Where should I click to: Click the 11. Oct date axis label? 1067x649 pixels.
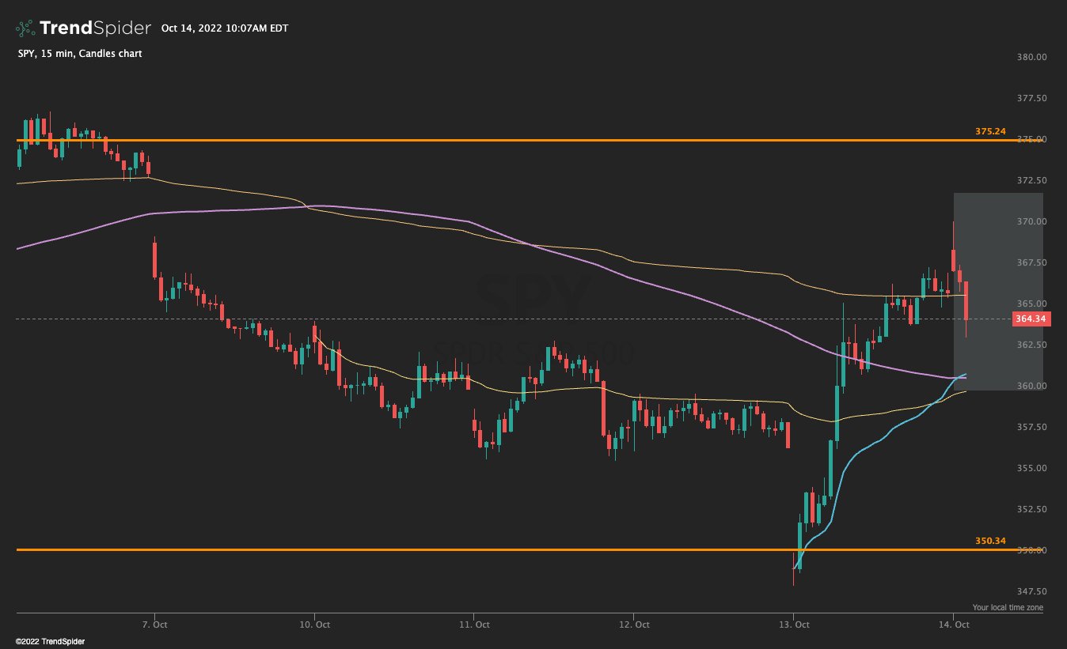[473, 624]
